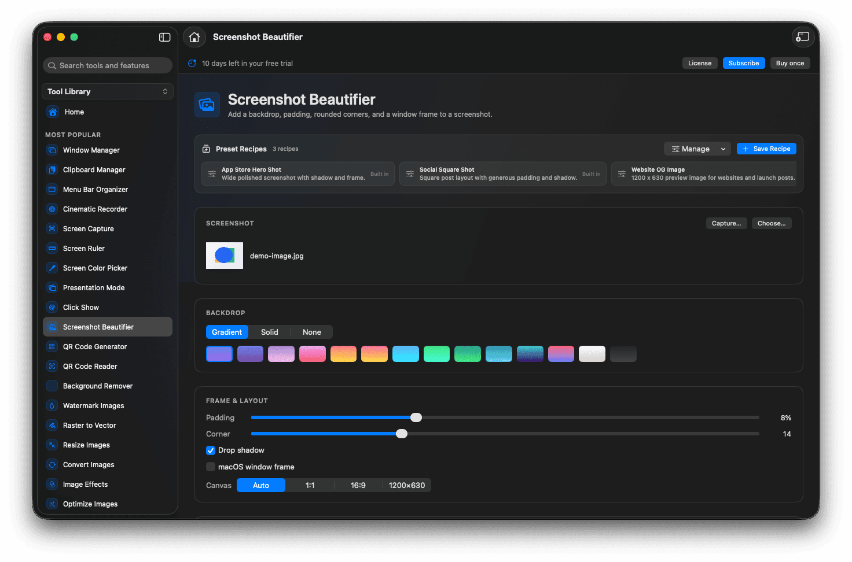Screen dimensions: 852x562
Task: Open the Presentation Mode icon
Action: coord(52,288)
